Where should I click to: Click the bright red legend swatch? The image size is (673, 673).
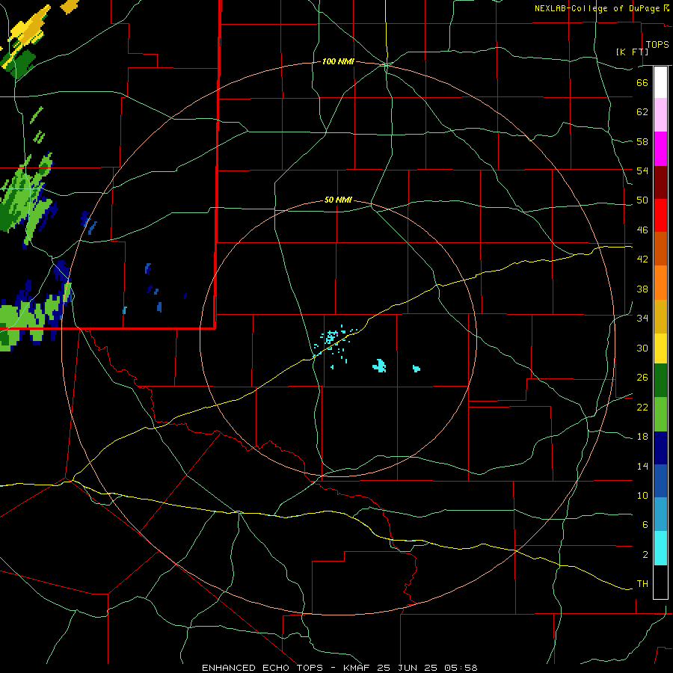[660, 215]
